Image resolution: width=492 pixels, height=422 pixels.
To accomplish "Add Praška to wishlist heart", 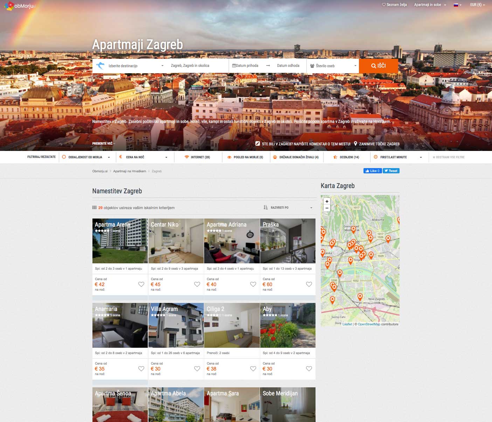I will 309,284.
